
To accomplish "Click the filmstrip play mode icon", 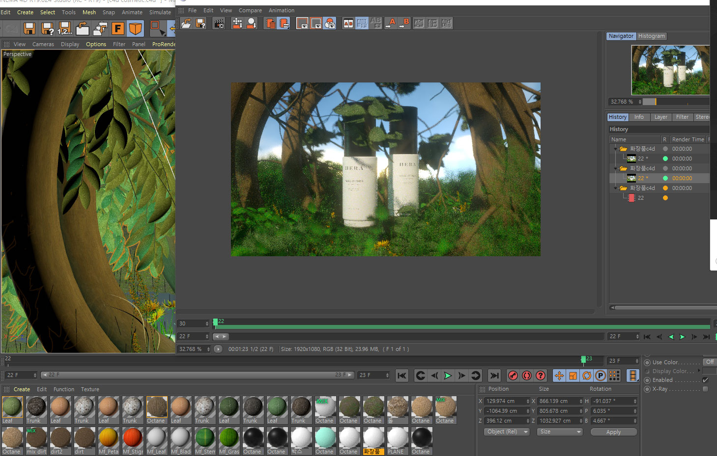I will click(633, 376).
